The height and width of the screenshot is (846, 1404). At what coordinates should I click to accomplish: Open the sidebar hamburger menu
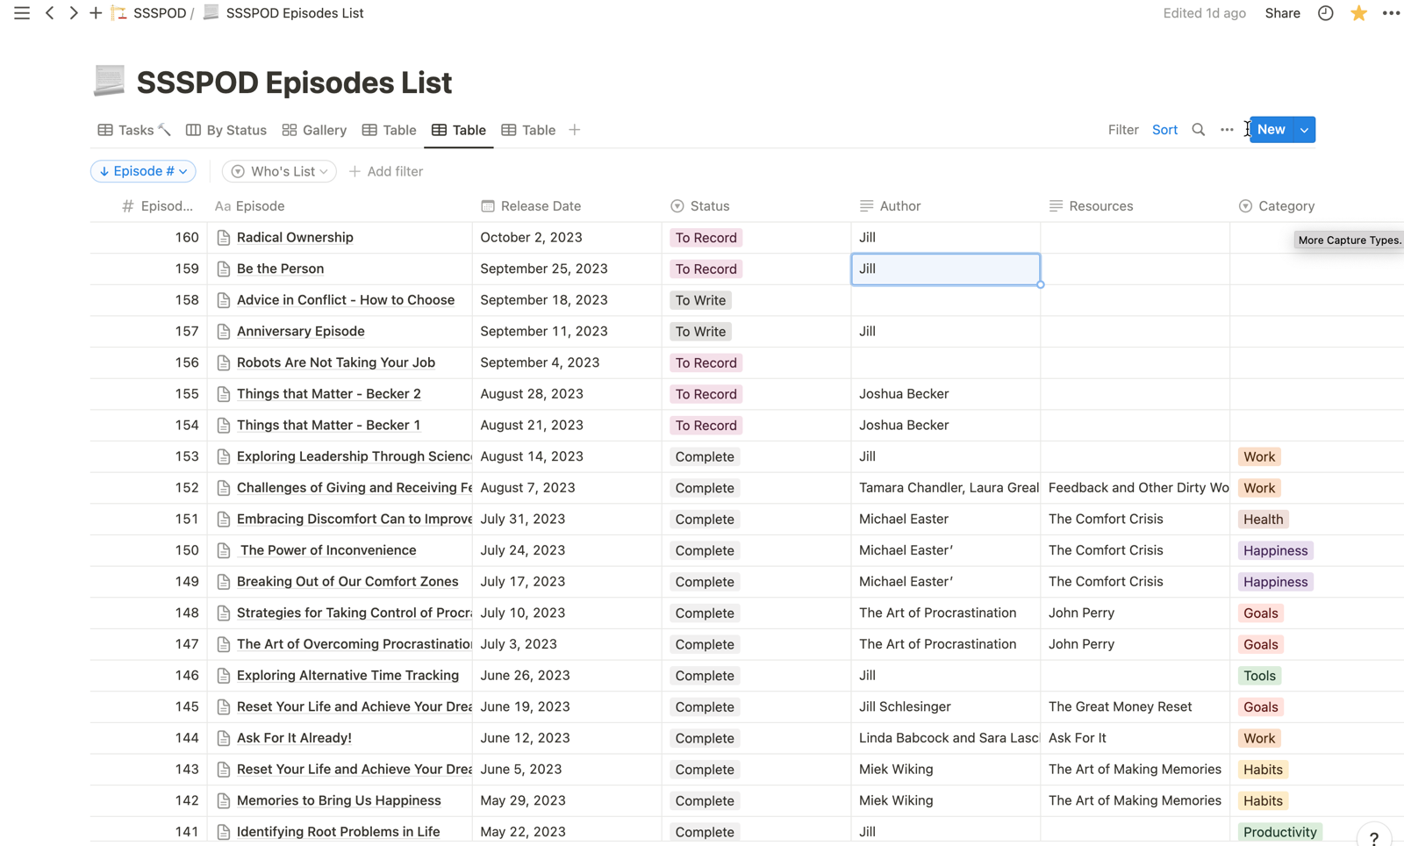(21, 13)
